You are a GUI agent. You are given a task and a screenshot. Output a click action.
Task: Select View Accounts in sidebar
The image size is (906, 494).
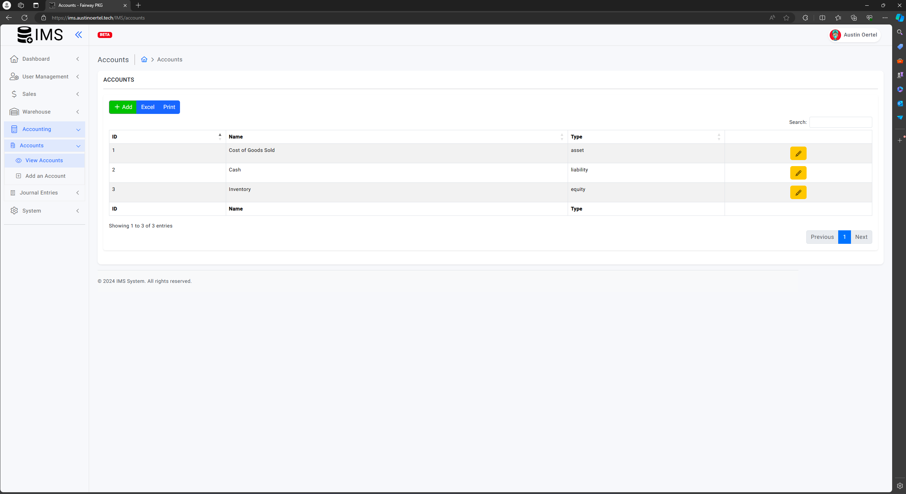(x=44, y=160)
